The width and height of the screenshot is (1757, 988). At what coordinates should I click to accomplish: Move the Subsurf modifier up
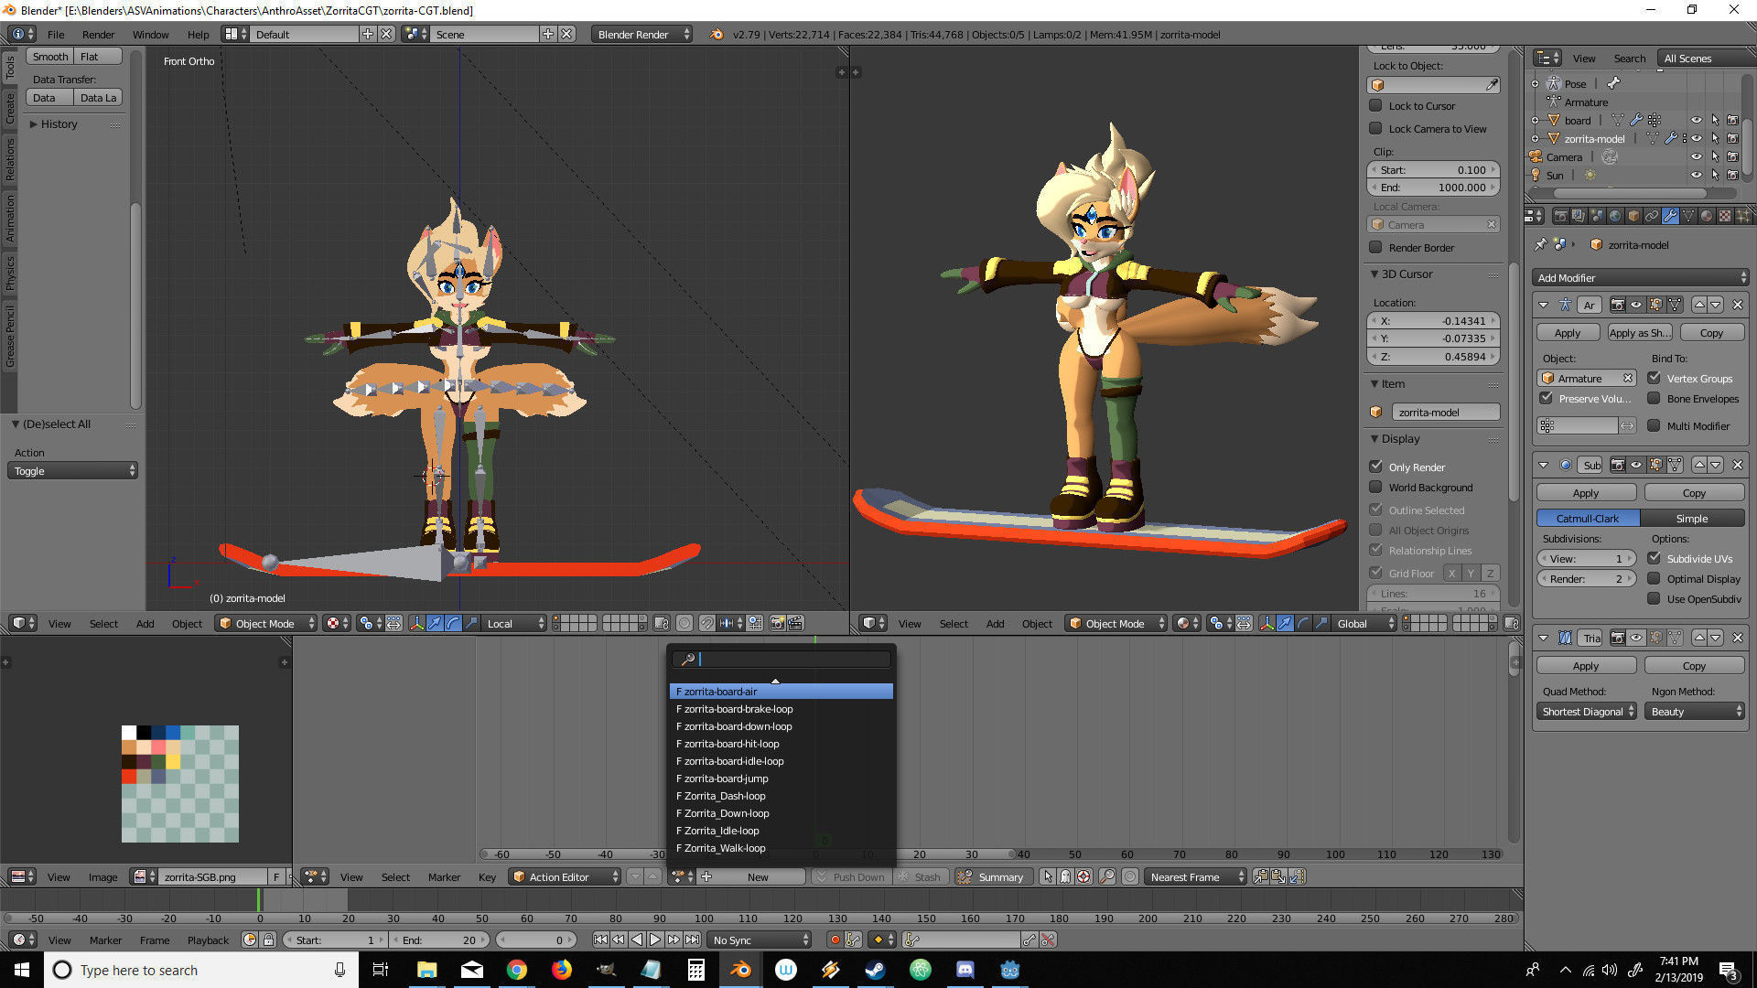point(1699,465)
